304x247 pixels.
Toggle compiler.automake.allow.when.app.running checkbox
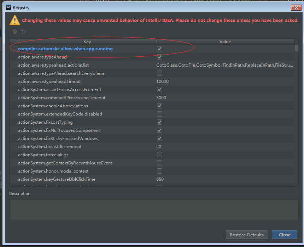159,49
